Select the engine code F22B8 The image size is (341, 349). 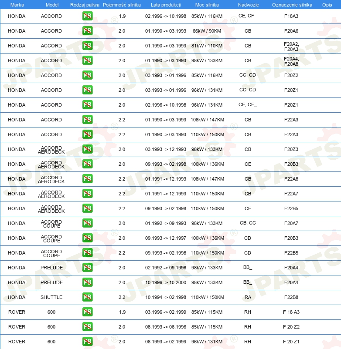tap(291, 297)
